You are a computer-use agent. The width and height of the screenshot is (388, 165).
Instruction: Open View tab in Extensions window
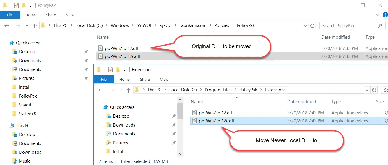164,79
